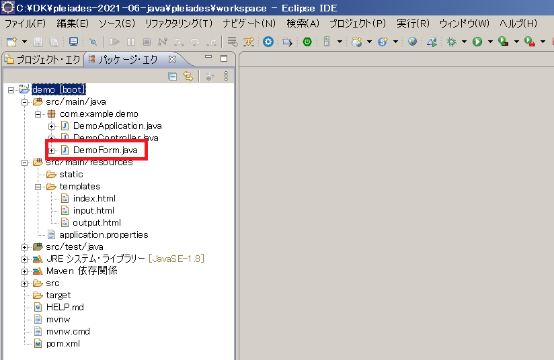Screen dimensions: 554x360
Task: Click Collapse All in package explorer
Action: (172, 76)
